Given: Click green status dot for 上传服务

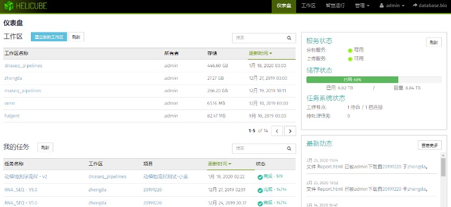Looking at the screenshot, I should 350,59.
